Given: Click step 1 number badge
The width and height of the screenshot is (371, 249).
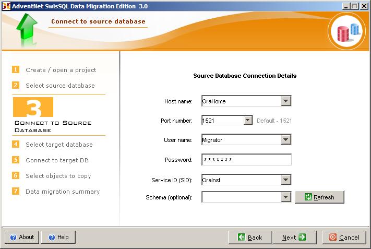Looking at the screenshot, I should (x=16, y=69).
